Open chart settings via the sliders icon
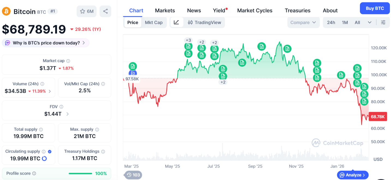Screen dimensions: 391x180 click(383, 22)
